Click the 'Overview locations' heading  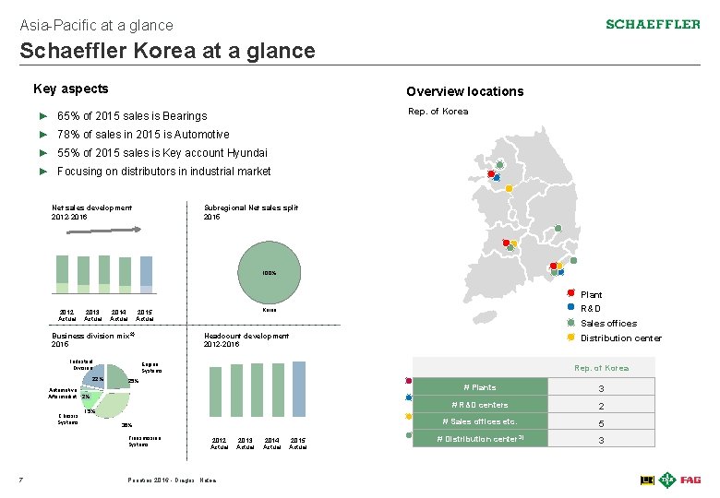(465, 91)
